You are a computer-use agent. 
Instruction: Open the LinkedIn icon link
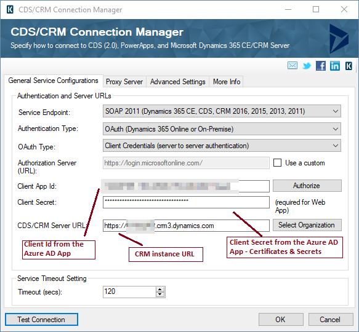335,66
